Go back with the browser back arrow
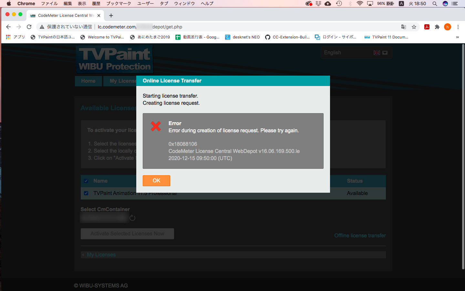465x291 pixels. (x=8, y=27)
